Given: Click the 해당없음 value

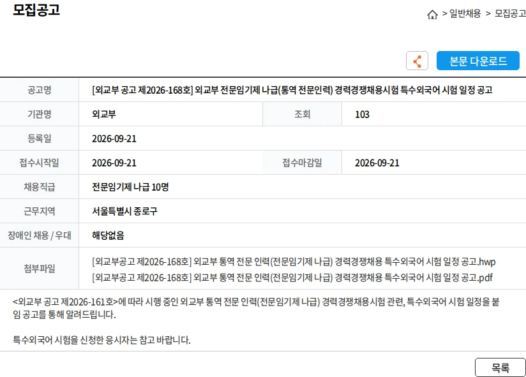Looking at the screenshot, I should 108,235.
